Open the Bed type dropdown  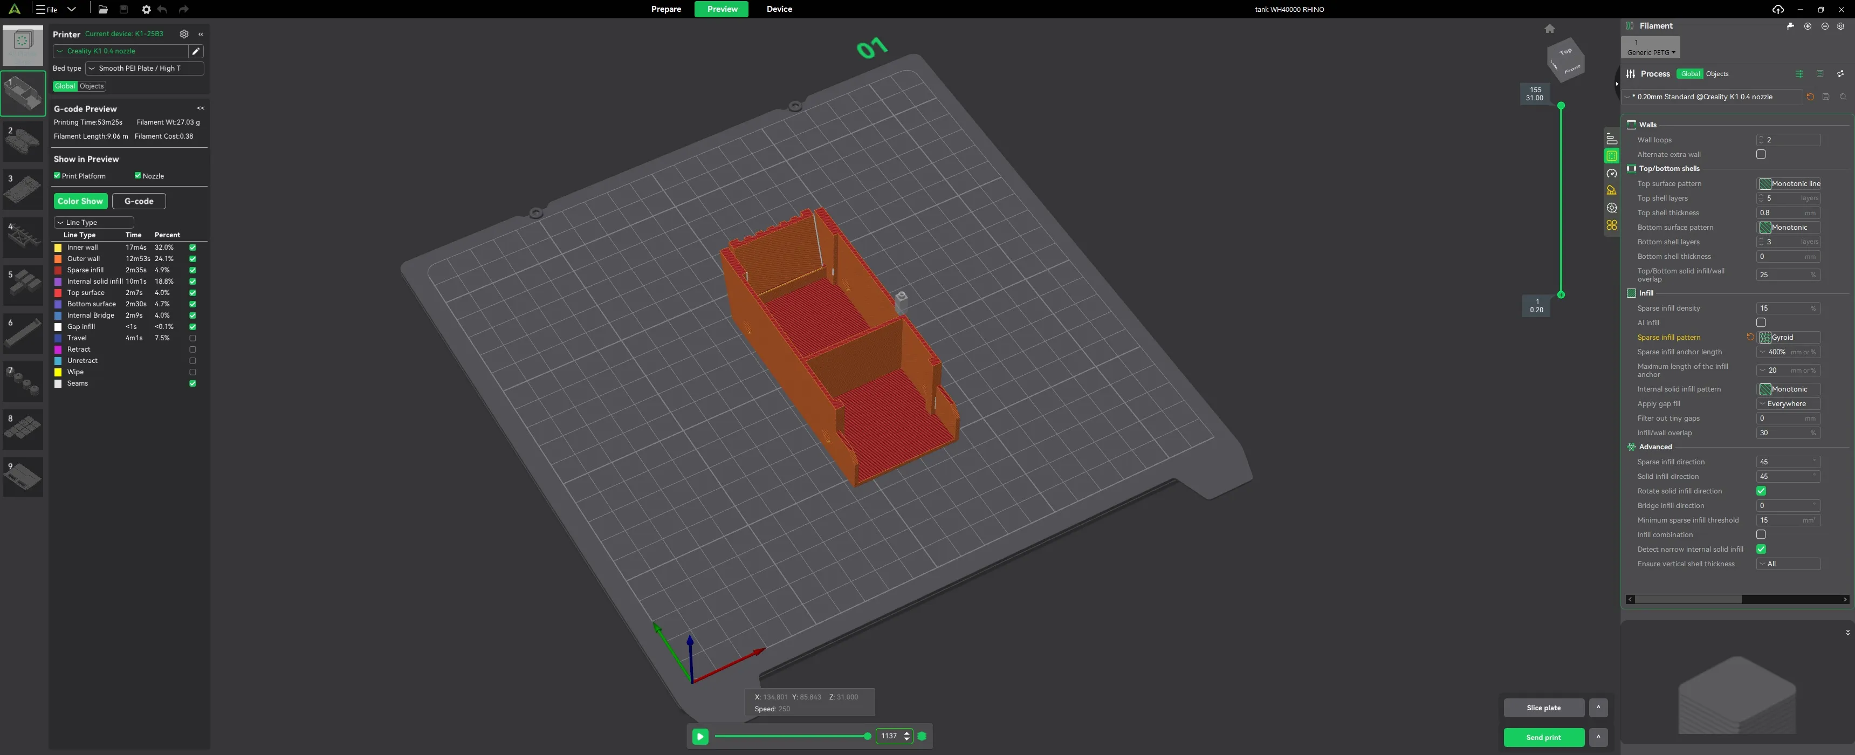coord(144,68)
